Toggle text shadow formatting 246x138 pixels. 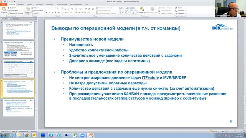tap(55, 13)
